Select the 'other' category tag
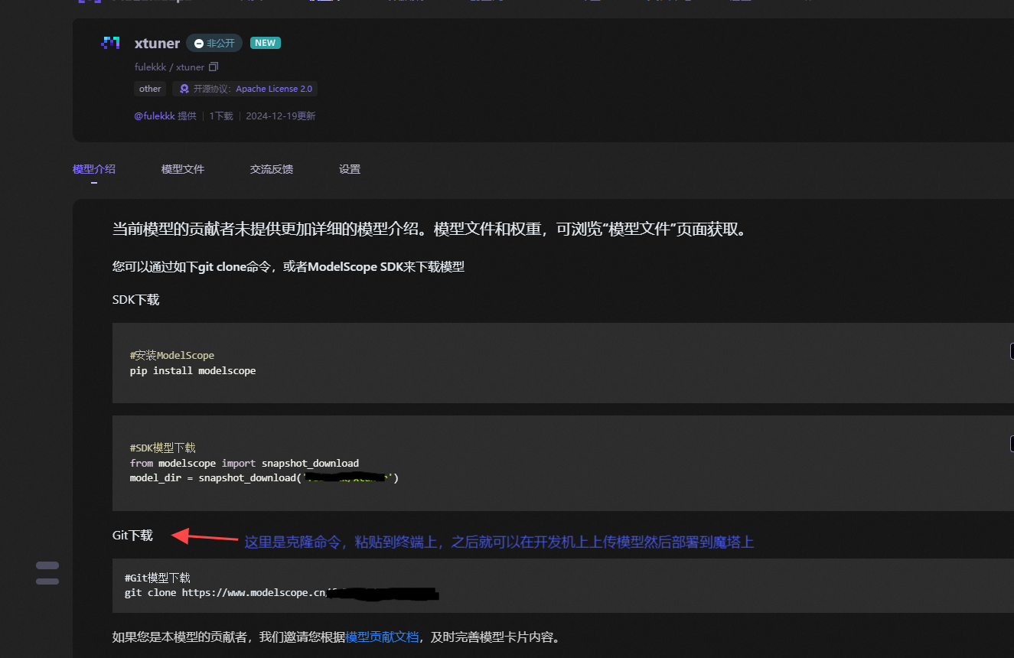This screenshot has height=658, width=1014. tap(150, 89)
